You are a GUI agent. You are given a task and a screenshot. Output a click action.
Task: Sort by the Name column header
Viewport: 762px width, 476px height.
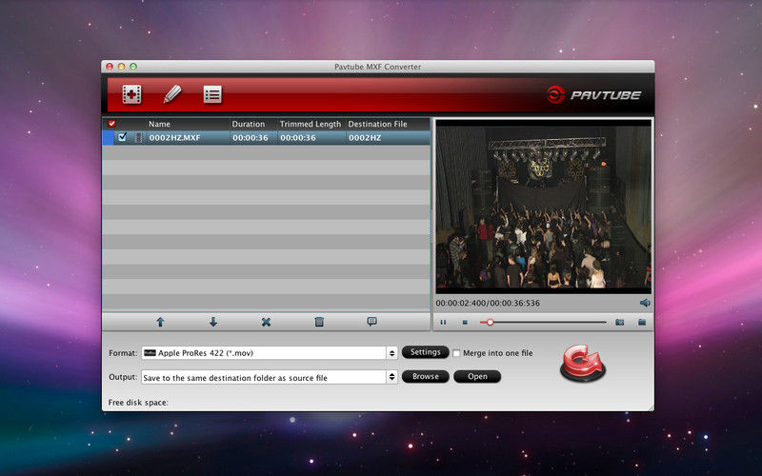(x=159, y=124)
